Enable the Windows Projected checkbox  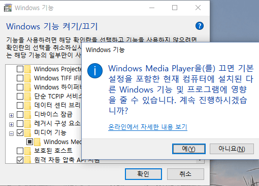(x=20, y=69)
